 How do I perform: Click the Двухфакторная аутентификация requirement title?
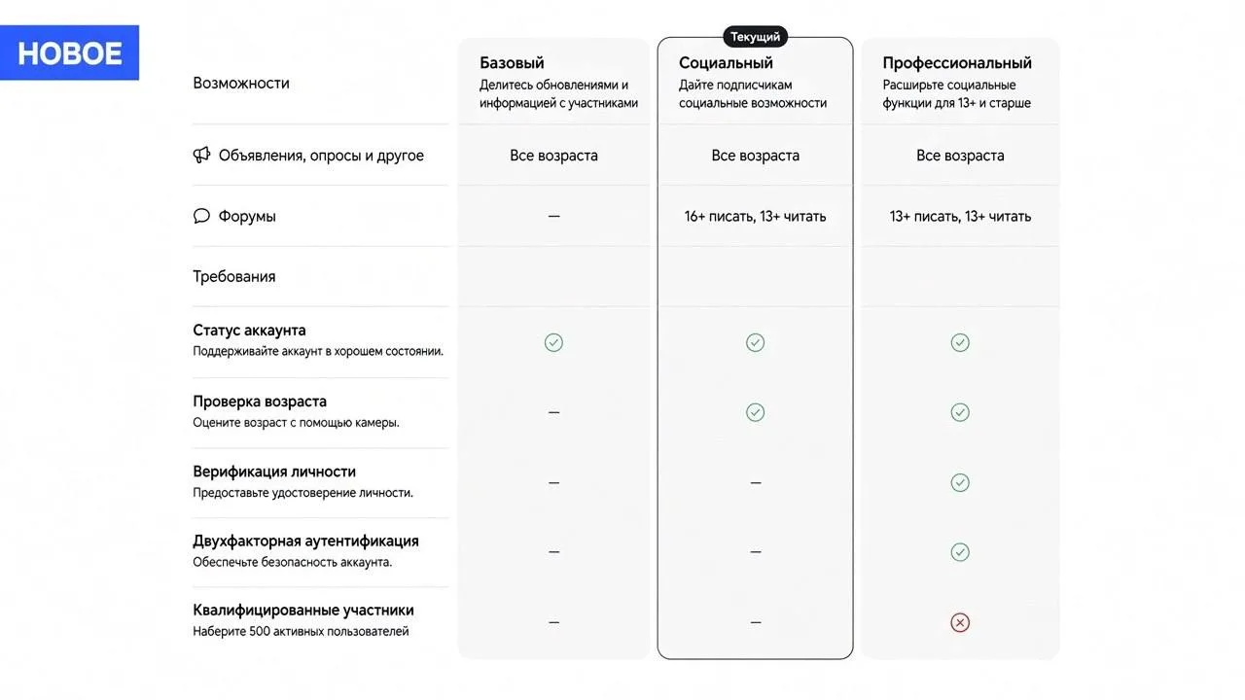(x=305, y=542)
